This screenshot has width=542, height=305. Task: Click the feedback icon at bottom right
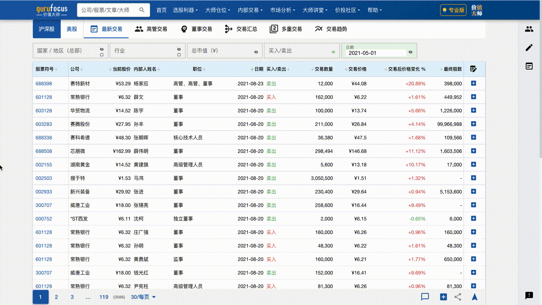(529, 296)
